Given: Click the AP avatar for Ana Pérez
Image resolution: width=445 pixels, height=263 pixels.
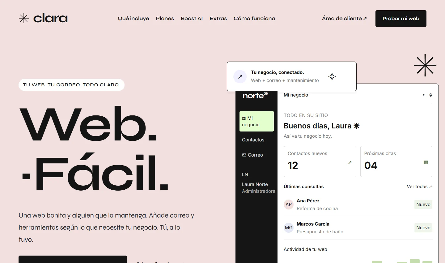Looking at the screenshot, I should click(289, 205).
